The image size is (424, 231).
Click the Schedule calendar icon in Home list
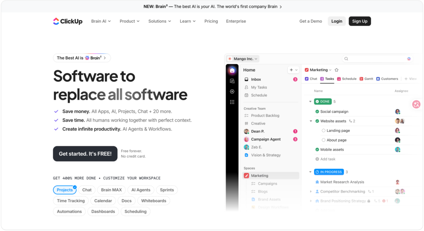(246, 95)
